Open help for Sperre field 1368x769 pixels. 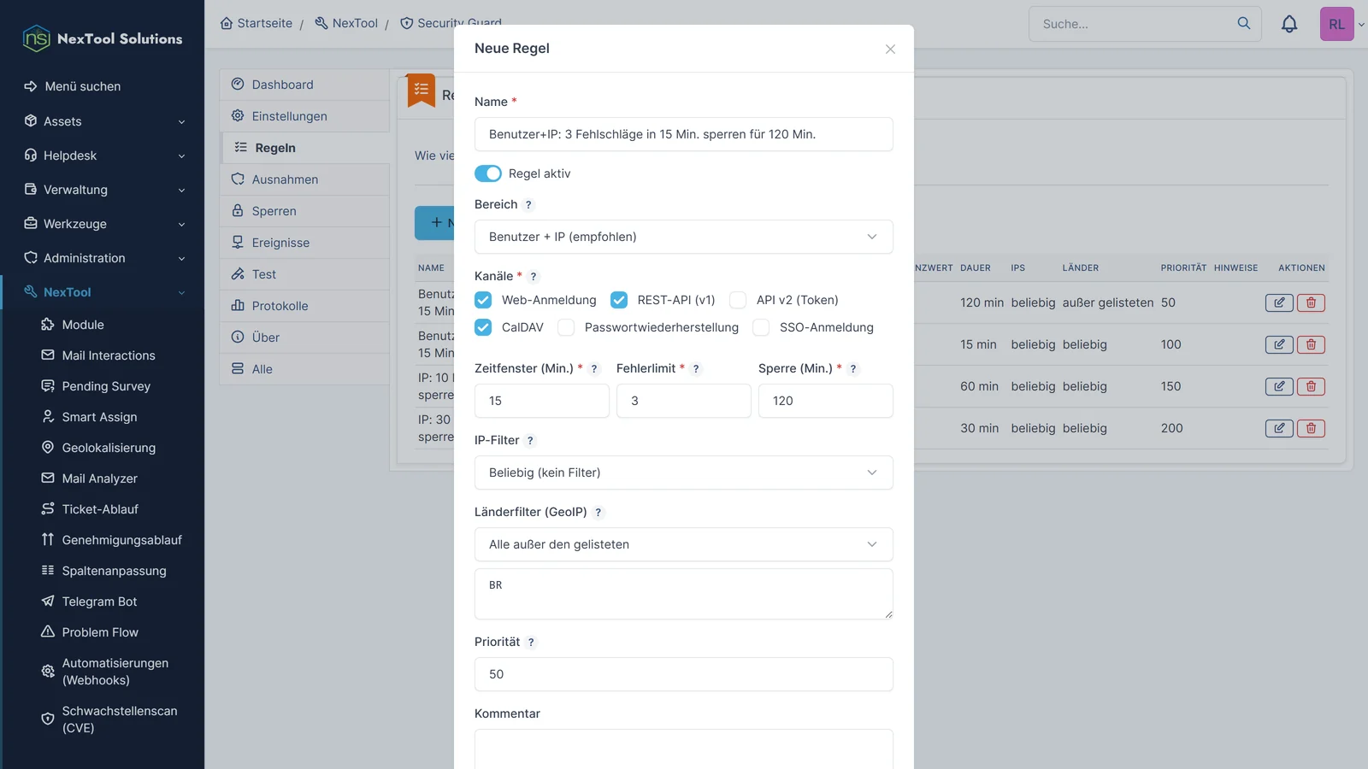pyautogui.click(x=853, y=369)
